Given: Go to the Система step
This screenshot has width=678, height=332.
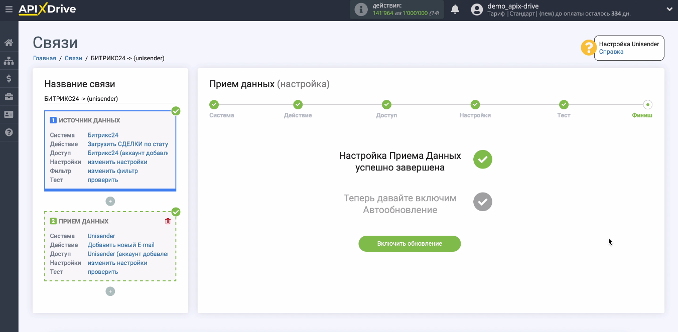Looking at the screenshot, I should coord(214,104).
